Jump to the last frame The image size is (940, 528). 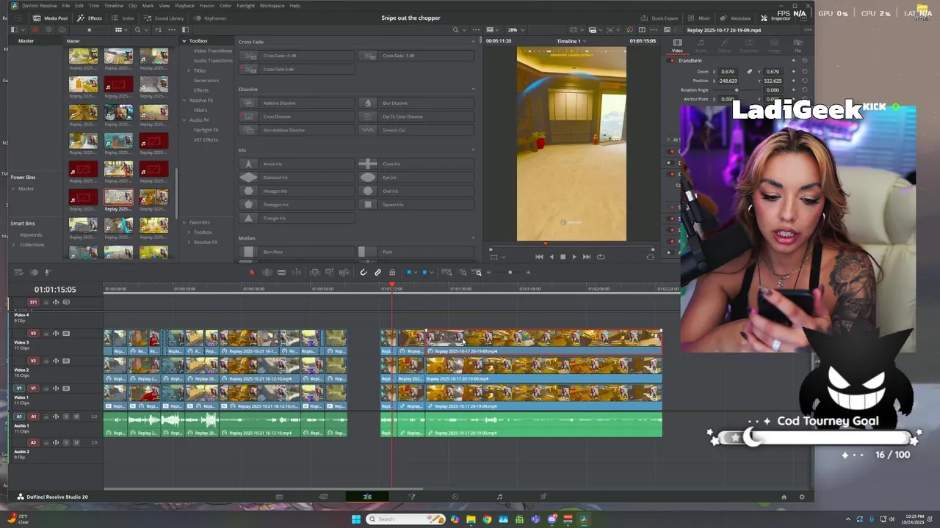(x=586, y=257)
